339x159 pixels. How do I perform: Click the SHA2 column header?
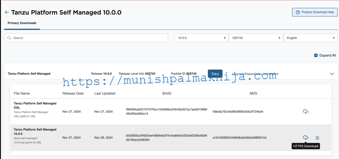pyautogui.click(x=167, y=93)
